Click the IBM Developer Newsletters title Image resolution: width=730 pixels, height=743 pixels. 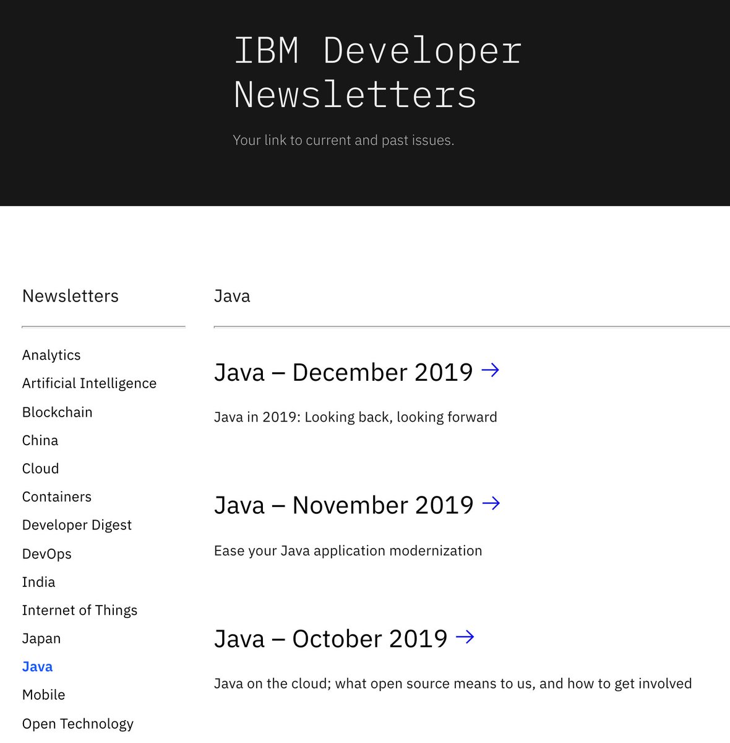point(377,72)
